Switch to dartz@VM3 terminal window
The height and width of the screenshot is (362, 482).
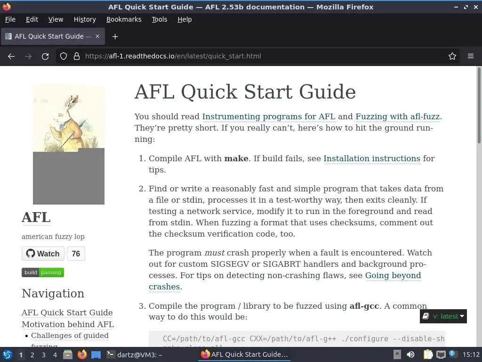(134, 354)
